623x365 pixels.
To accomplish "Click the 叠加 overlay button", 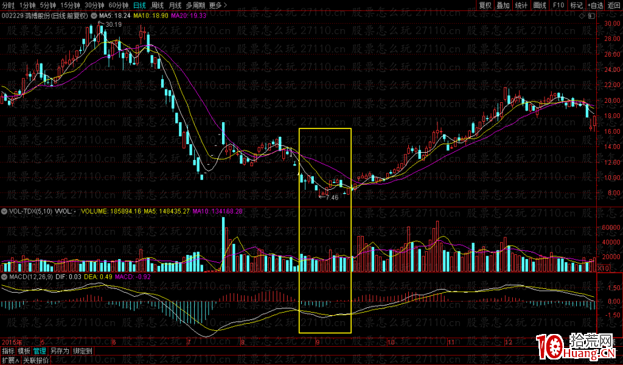I will coord(503,5).
